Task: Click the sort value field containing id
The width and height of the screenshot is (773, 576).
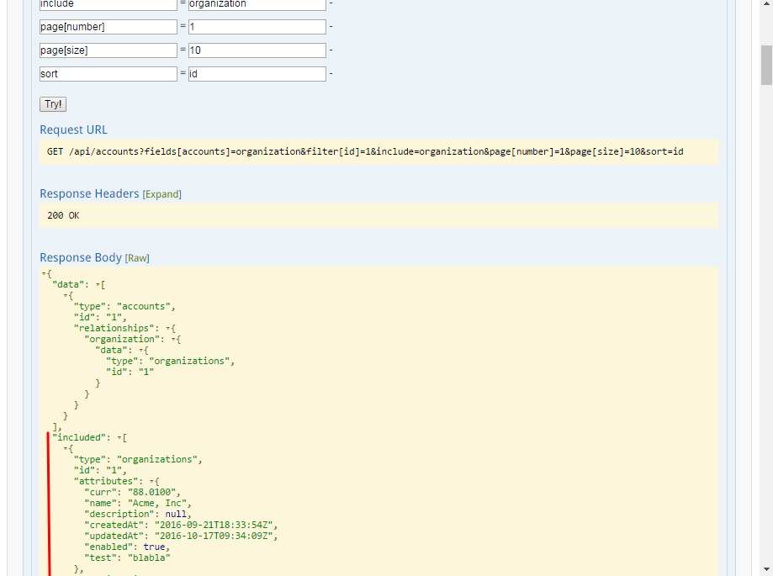Action: 257,74
